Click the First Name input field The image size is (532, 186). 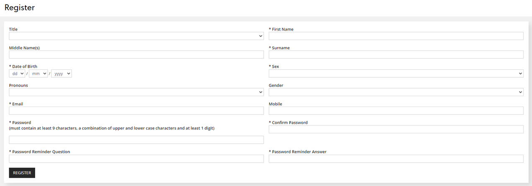[396, 36]
